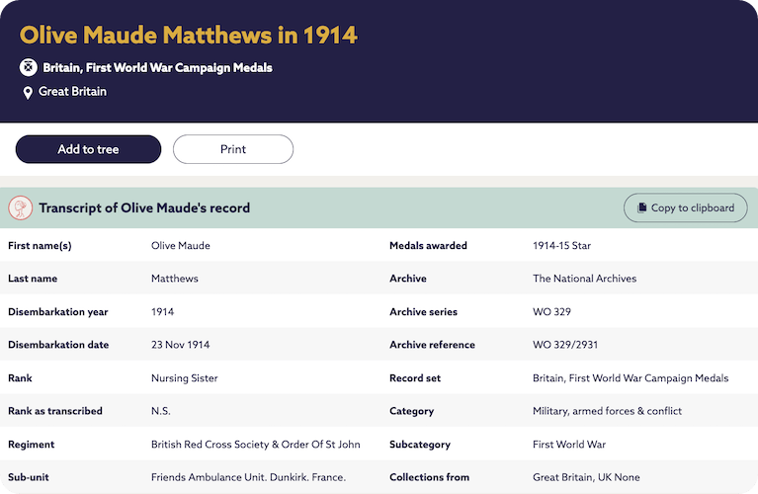Click the British Red Cross Society regiment value
758x494 pixels.
[255, 445]
